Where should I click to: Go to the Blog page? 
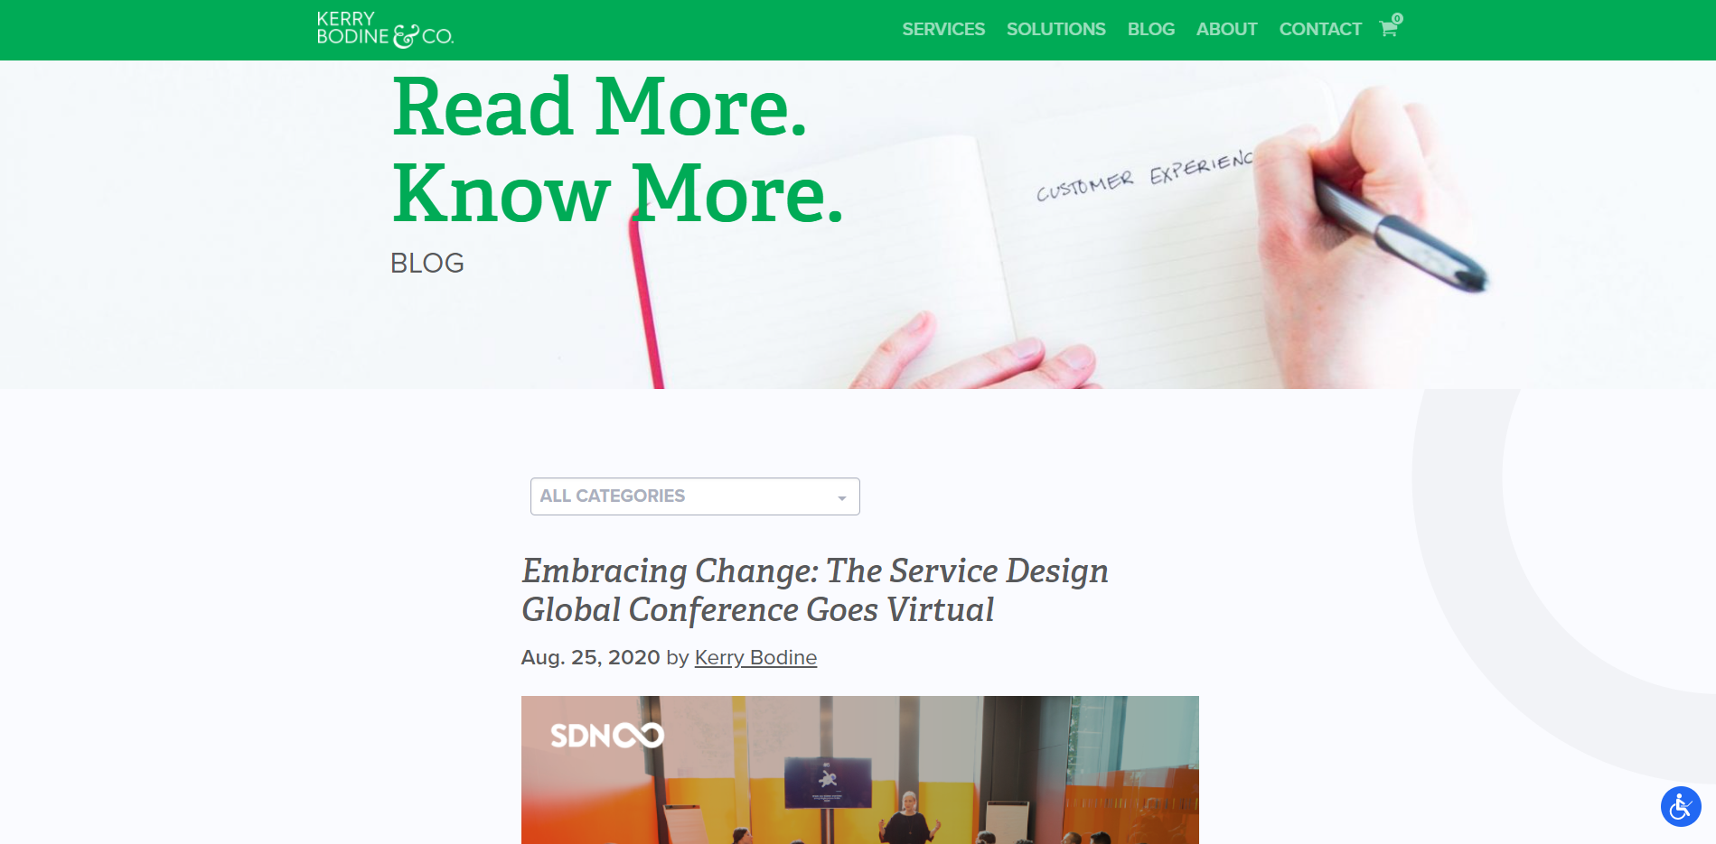click(1151, 29)
